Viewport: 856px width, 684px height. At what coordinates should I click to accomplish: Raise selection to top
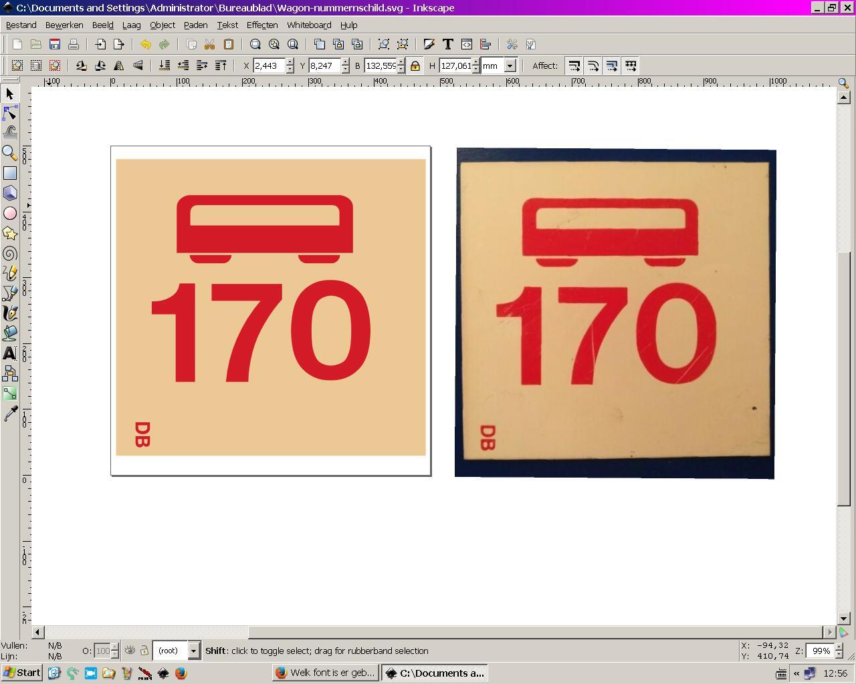click(221, 65)
